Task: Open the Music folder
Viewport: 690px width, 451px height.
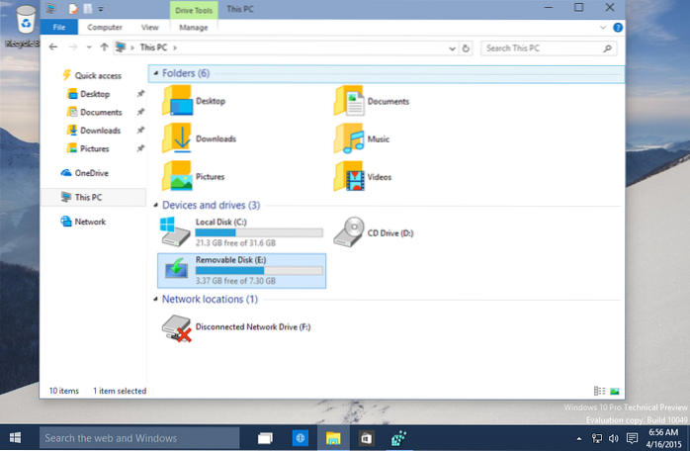Action: pos(362,138)
